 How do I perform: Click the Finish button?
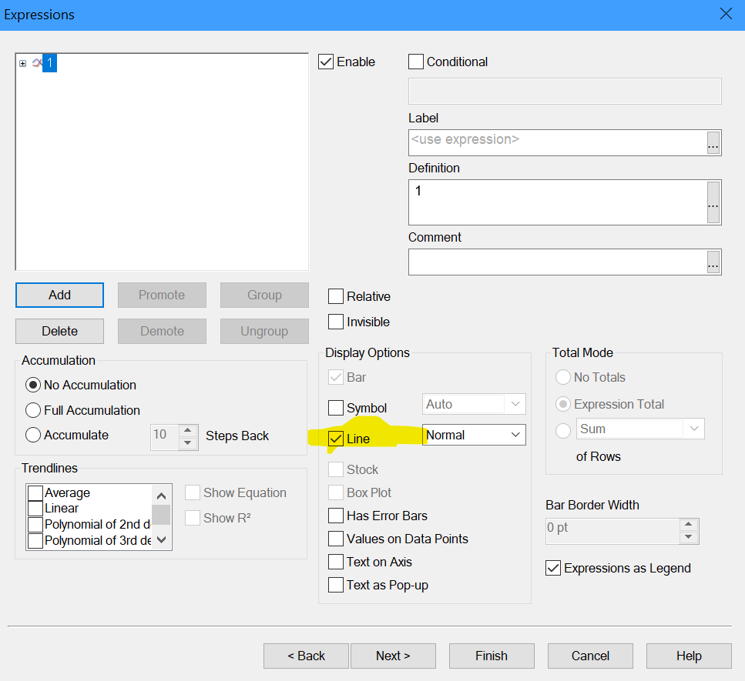(492, 656)
